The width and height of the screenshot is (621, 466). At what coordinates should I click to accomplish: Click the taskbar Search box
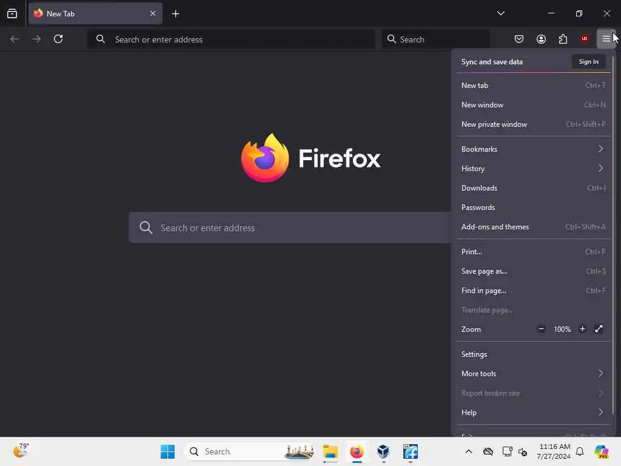tap(249, 451)
